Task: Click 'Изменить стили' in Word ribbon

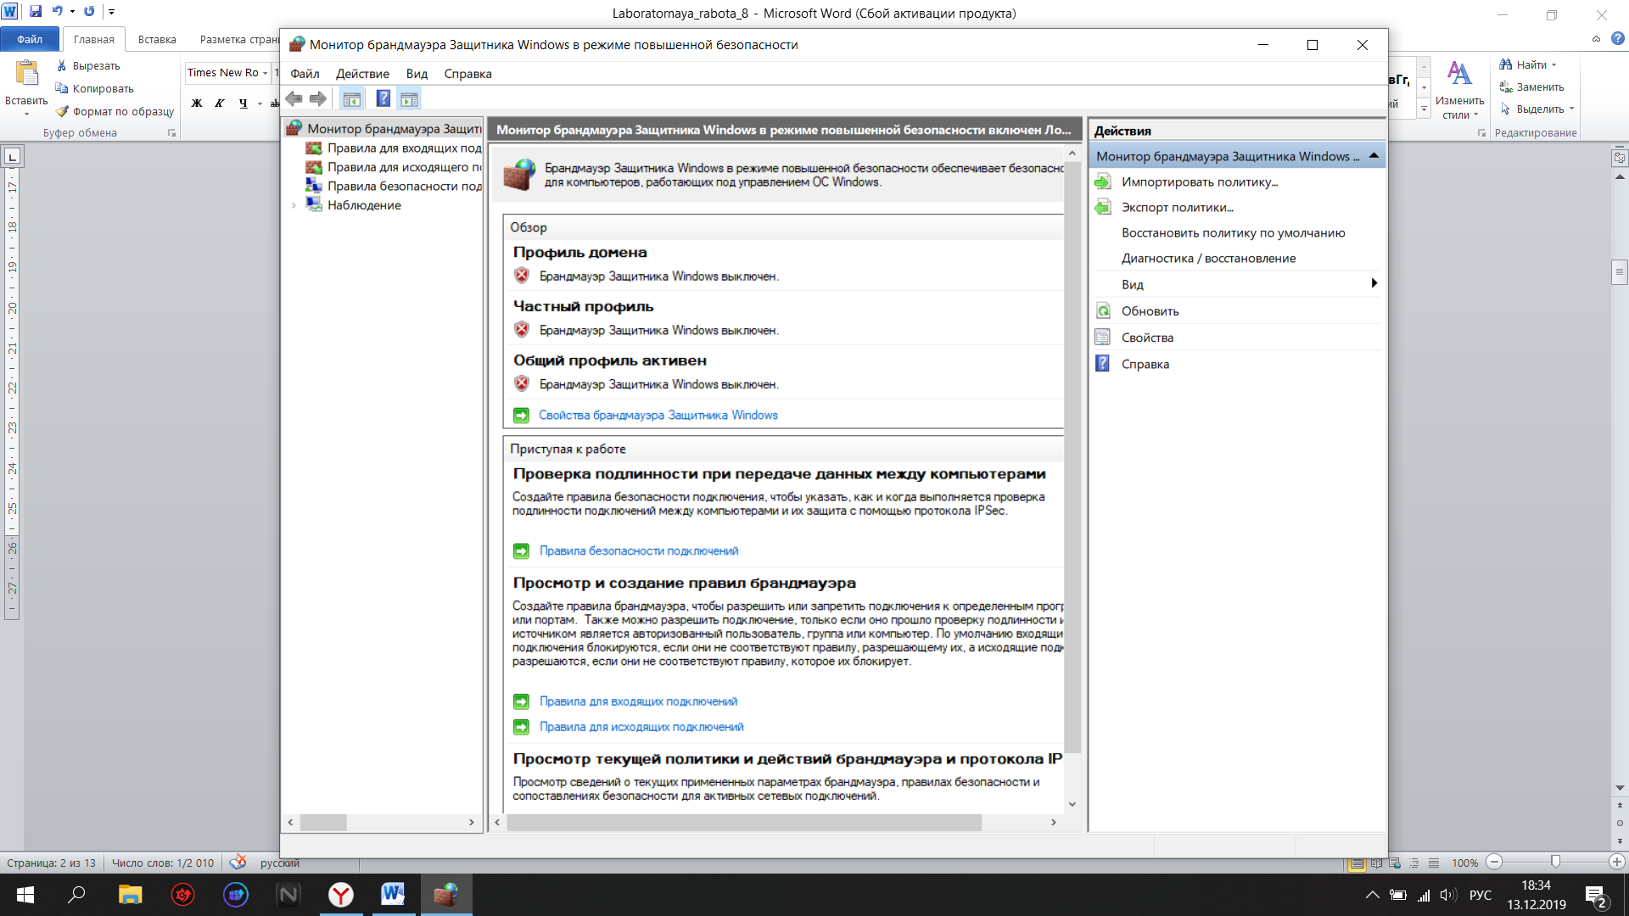Action: [1459, 90]
